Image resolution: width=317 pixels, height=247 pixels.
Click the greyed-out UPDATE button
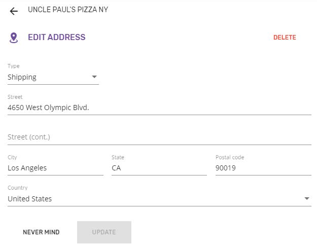[104, 232]
